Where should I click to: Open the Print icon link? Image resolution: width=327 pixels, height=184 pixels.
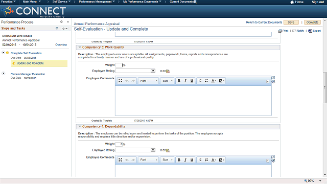click(279, 31)
